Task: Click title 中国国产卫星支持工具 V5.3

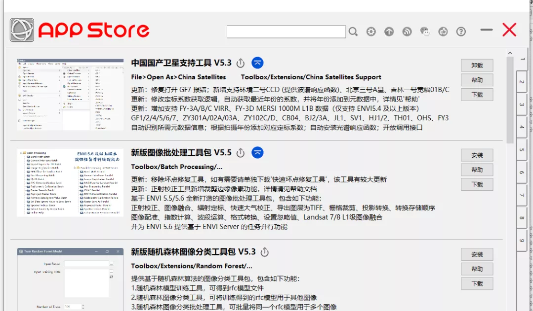Action: pyautogui.click(x=181, y=63)
